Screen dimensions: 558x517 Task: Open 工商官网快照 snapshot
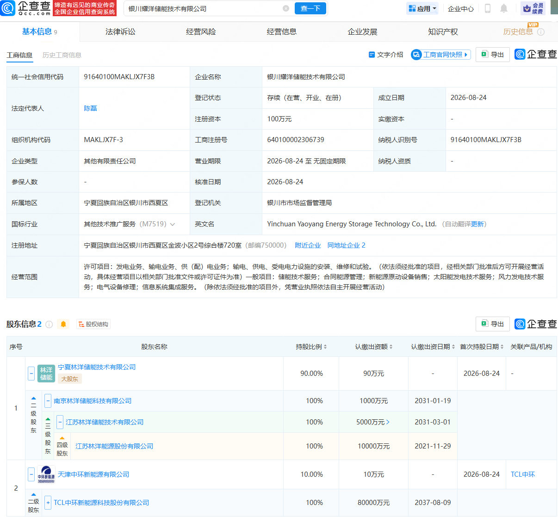click(x=440, y=55)
